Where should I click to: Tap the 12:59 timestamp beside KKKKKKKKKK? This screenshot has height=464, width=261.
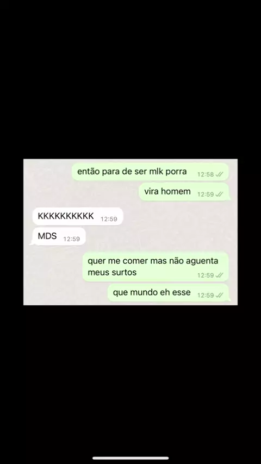(x=109, y=219)
